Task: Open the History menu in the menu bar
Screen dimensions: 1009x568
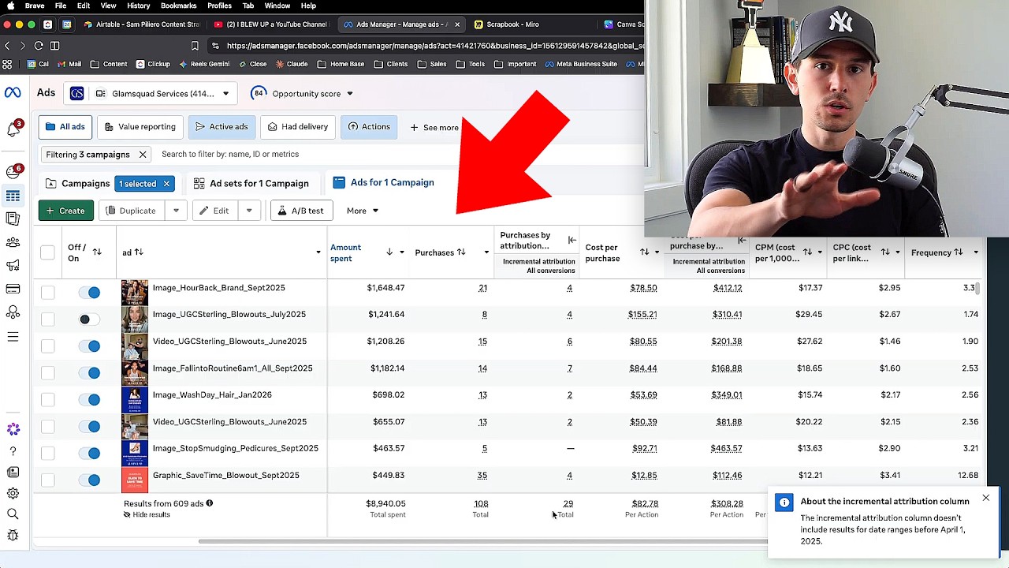Action: click(138, 6)
